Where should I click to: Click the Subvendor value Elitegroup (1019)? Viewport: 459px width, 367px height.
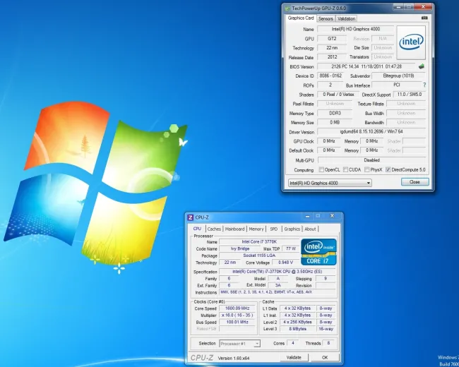pyautogui.click(x=398, y=76)
